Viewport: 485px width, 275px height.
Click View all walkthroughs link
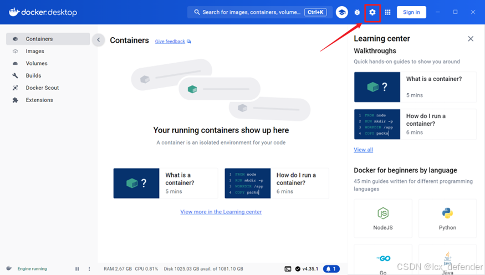click(363, 150)
